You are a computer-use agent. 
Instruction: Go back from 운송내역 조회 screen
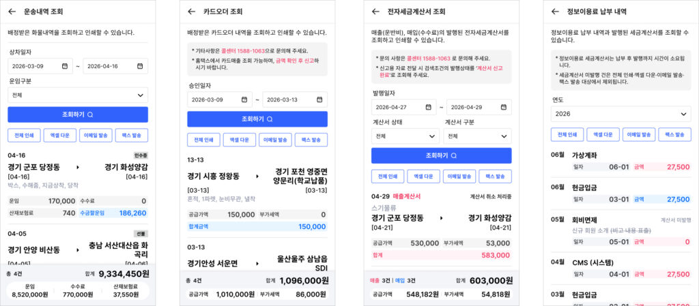click(x=12, y=12)
